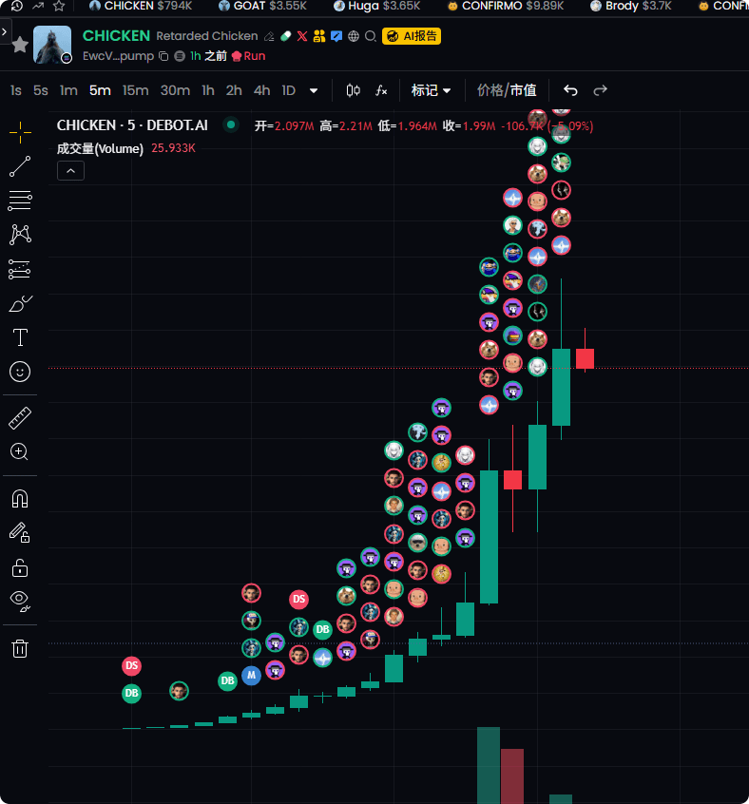Expand the 标记 markers dropdown
Viewport: 749px width, 804px height.
(431, 90)
